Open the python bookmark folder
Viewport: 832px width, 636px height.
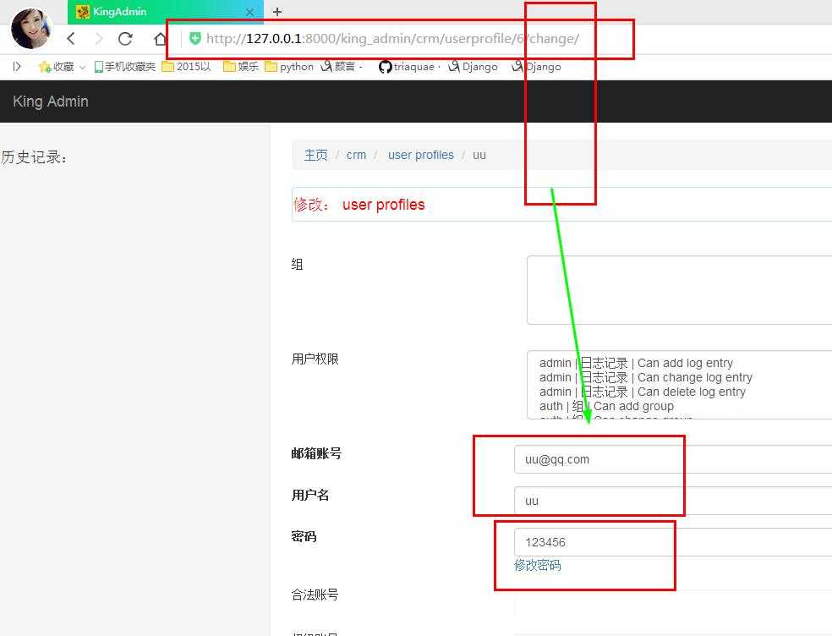point(289,66)
